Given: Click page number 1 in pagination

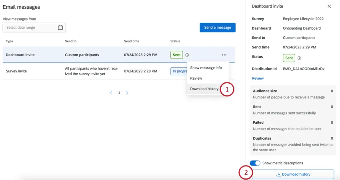Looking at the screenshot, I should 119,93.
